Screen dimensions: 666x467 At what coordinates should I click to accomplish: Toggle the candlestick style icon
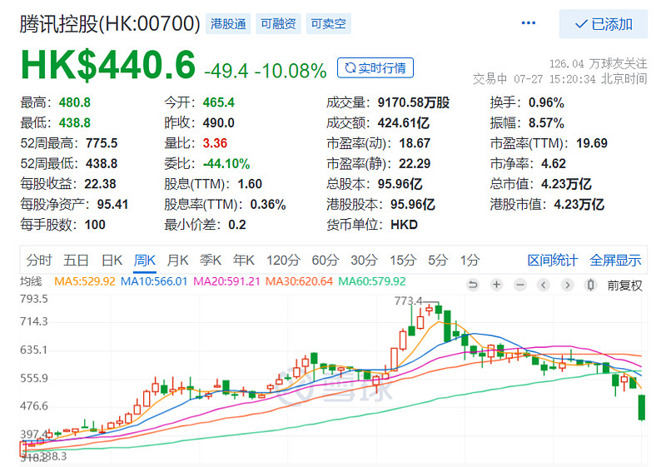click(x=591, y=285)
